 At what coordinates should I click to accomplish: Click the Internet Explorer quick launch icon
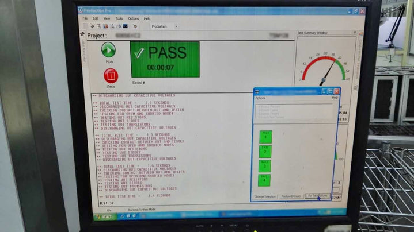[122, 216]
